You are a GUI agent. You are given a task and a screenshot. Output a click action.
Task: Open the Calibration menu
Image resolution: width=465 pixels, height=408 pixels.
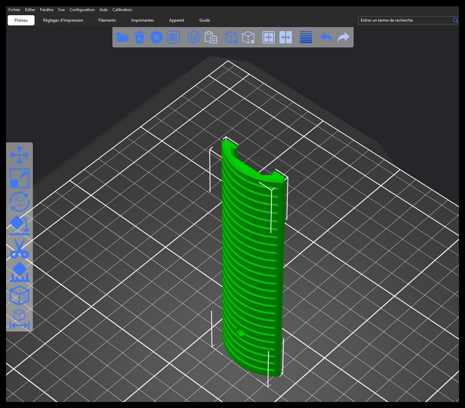point(122,10)
